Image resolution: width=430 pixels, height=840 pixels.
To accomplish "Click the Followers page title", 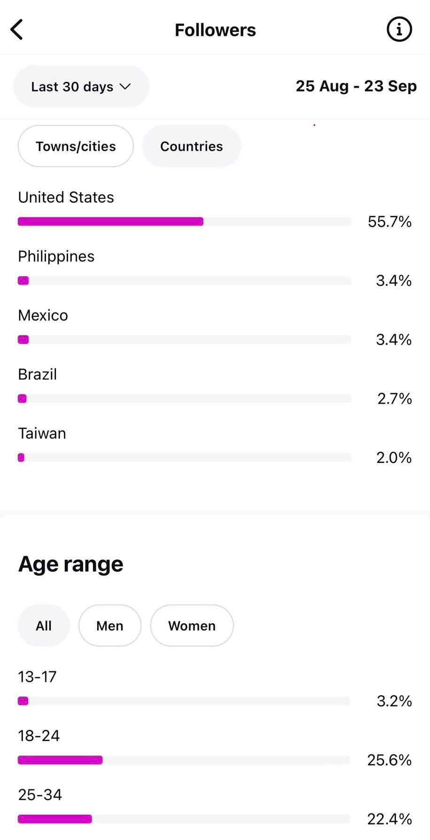I will pyautogui.click(x=215, y=30).
